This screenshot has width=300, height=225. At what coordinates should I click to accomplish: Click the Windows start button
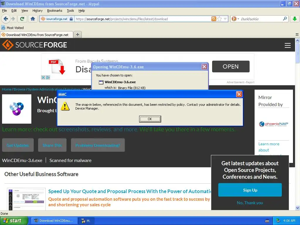[14, 221]
